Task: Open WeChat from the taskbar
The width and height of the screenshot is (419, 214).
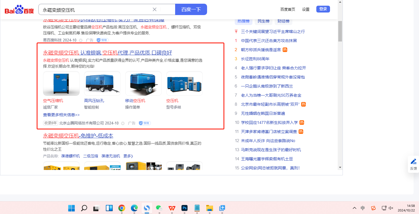Action: (x=159, y=208)
